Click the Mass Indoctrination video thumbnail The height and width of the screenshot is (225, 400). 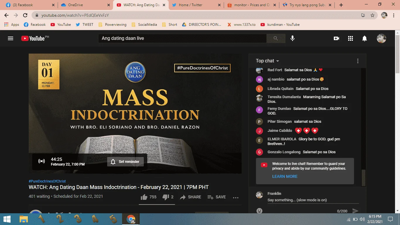coord(135,114)
